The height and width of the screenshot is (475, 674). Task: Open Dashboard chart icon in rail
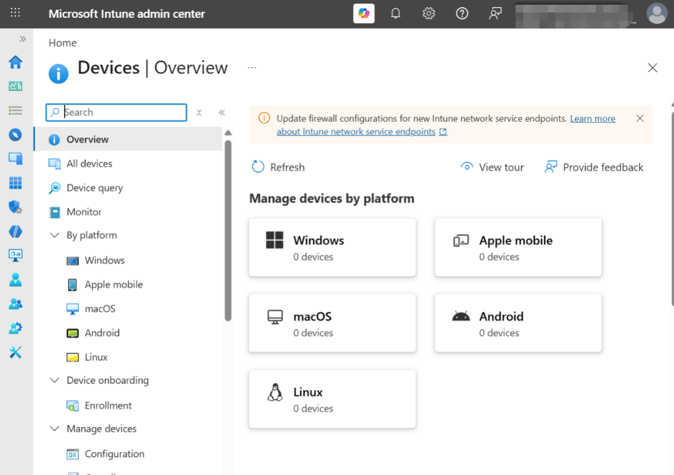click(x=15, y=87)
